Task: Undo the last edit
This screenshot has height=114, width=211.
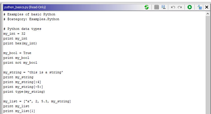Action: tap(173, 7)
